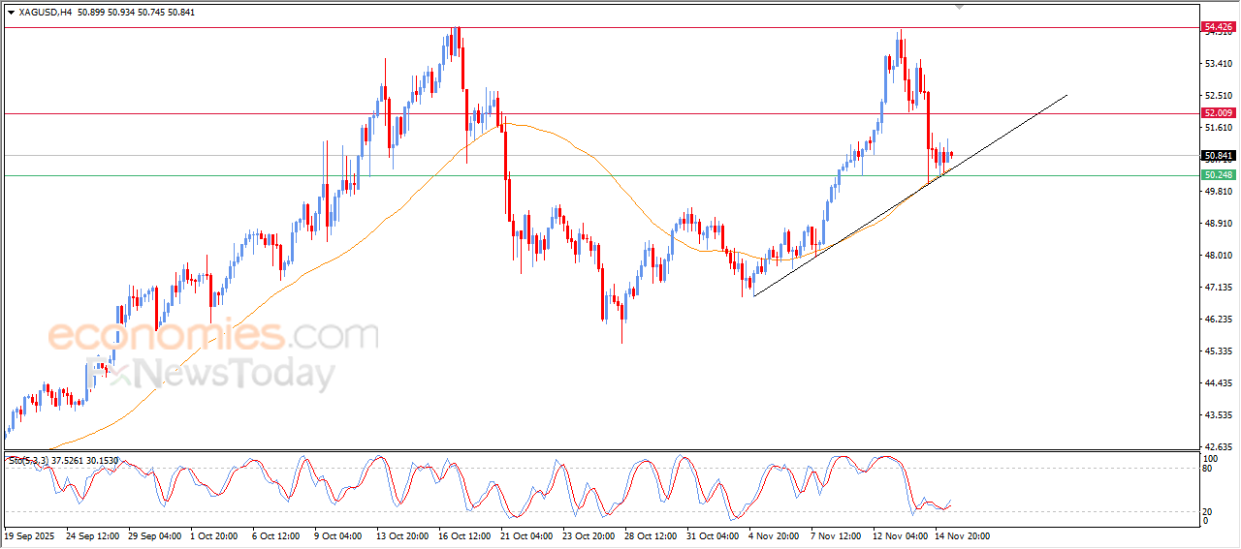The height and width of the screenshot is (549, 1241).
Task: Click the 49.810 price axis label
Action: point(1218,192)
